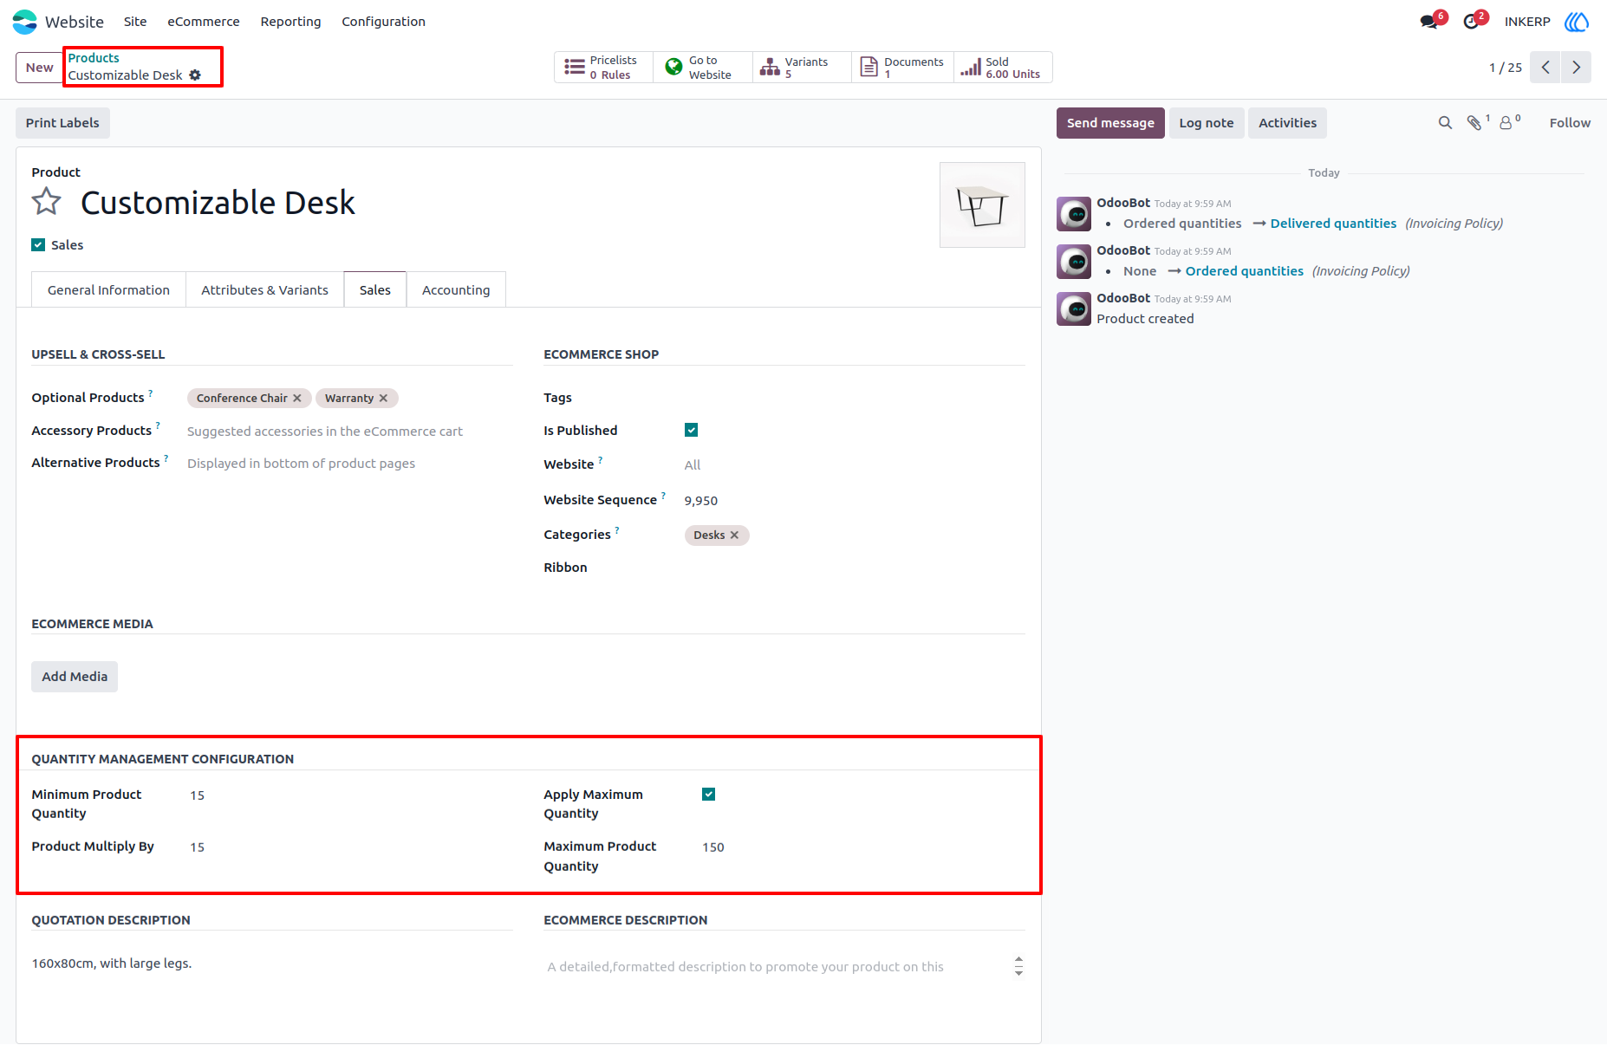Mark product as favorite with star icon

pyautogui.click(x=47, y=202)
